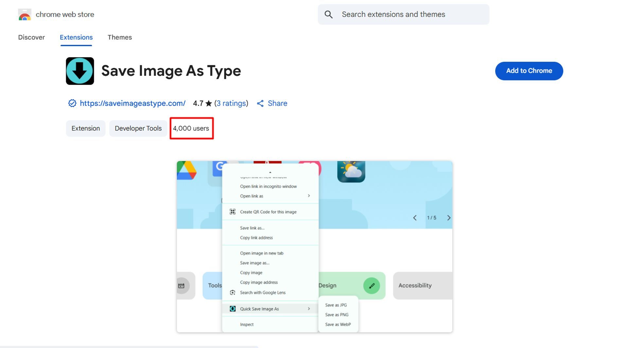This screenshot has height=348, width=628.
Task: Click the QR code icon in the context menu
Action: point(233,212)
